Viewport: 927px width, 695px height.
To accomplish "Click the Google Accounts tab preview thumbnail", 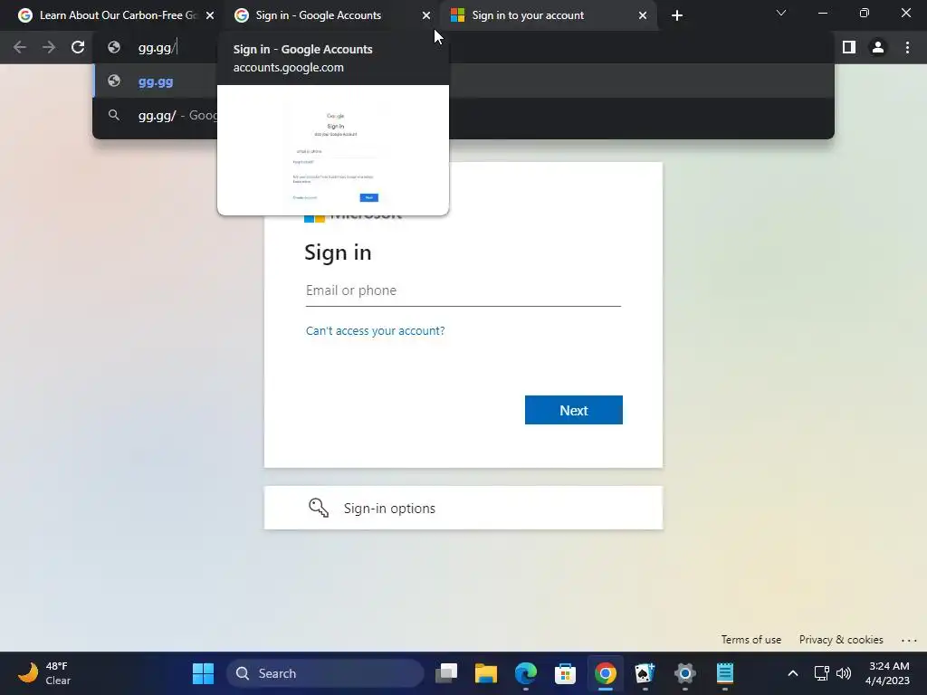I will click(333, 150).
